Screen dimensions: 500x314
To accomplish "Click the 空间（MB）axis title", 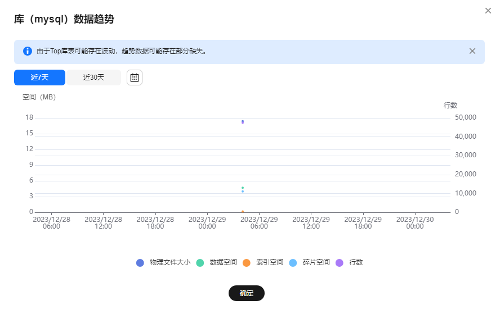I will (39, 97).
